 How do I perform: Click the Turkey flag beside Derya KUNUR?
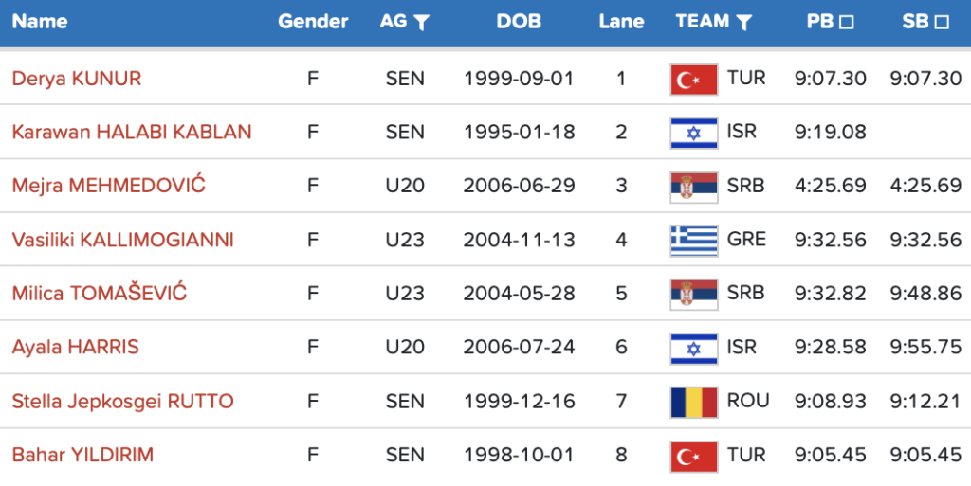[693, 79]
